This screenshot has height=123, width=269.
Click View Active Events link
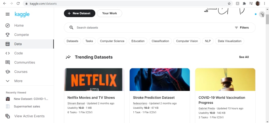[x=29, y=116]
